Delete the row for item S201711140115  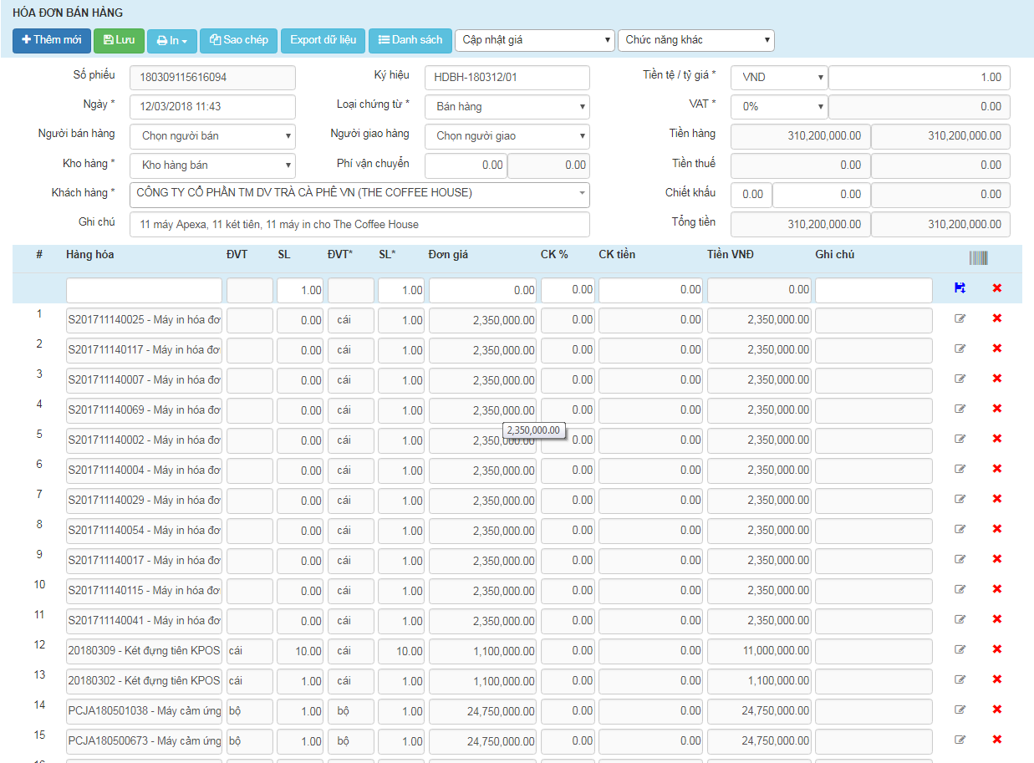[996, 589]
